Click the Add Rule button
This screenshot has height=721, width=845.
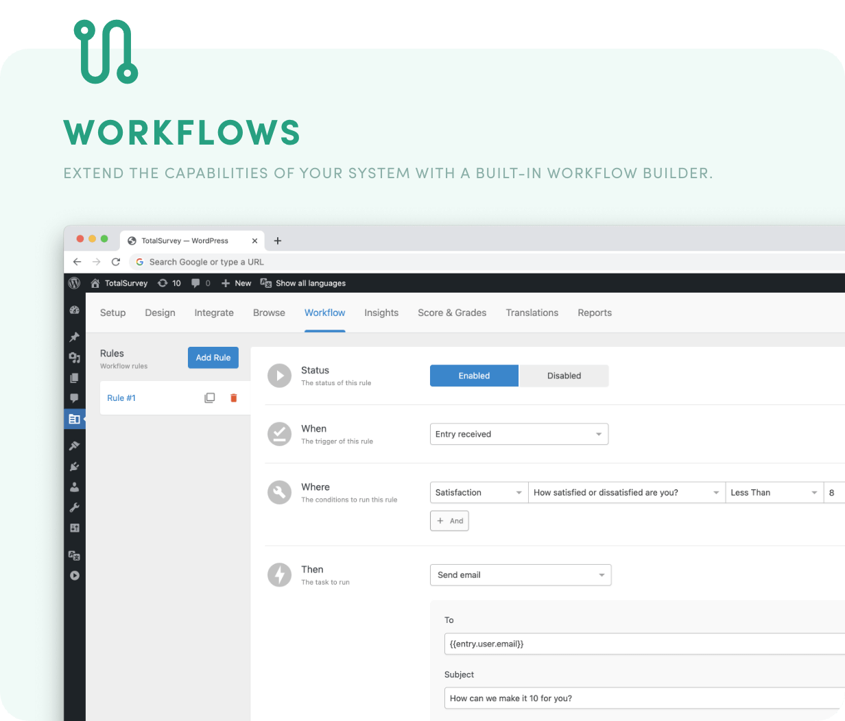click(x=213, y=358)
